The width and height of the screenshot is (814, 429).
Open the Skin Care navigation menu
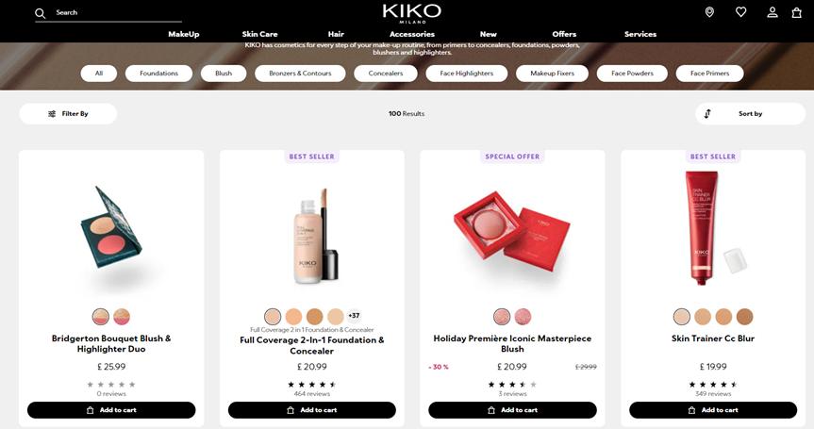(259, 34)
